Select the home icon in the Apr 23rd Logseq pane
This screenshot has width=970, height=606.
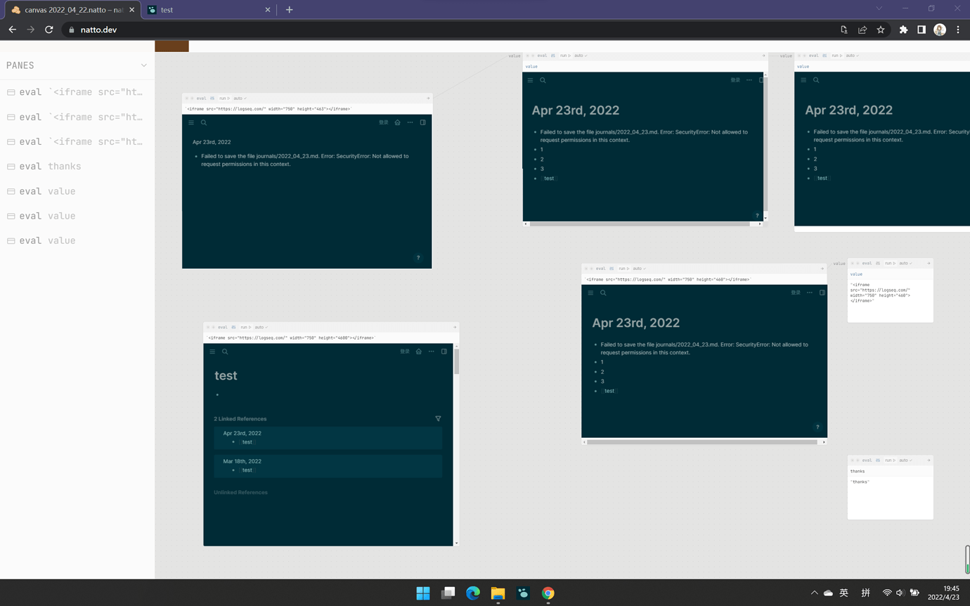[396, 122]
